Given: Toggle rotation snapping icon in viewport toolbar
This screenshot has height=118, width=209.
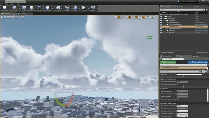Looking at the screenshot, I should [136, 17].
